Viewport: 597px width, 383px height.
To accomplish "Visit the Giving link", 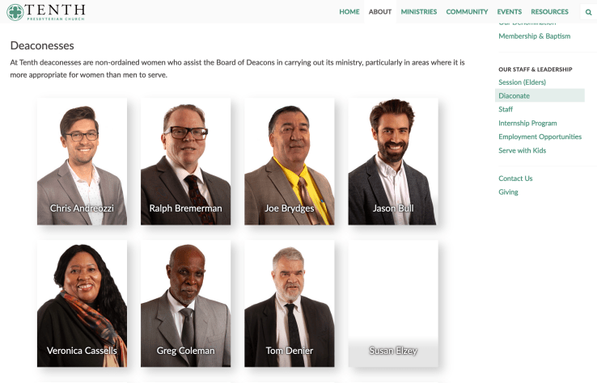I will [508, 192].
